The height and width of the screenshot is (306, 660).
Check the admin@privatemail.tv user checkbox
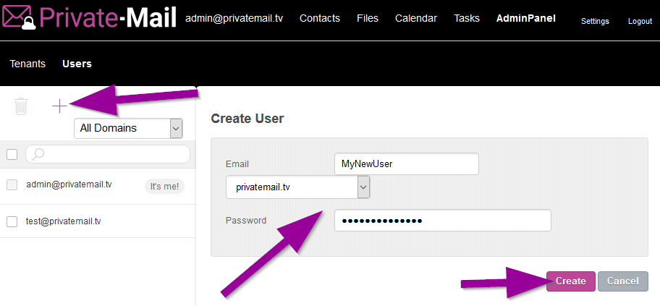point(12,185)
